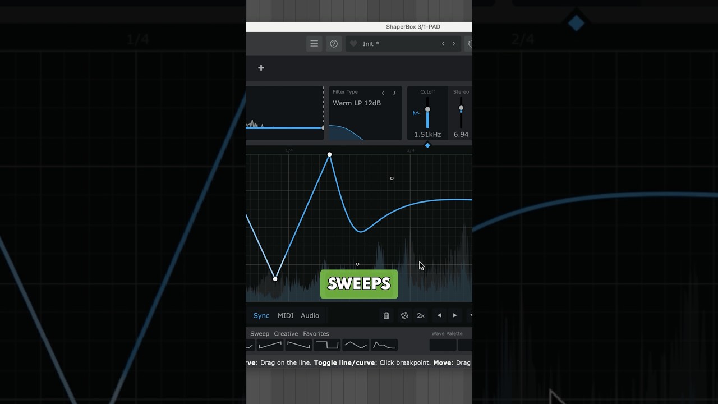Viewport: 718px width, 404px height.
Task: Select Sync trigger mode
Action: (261, 316)
